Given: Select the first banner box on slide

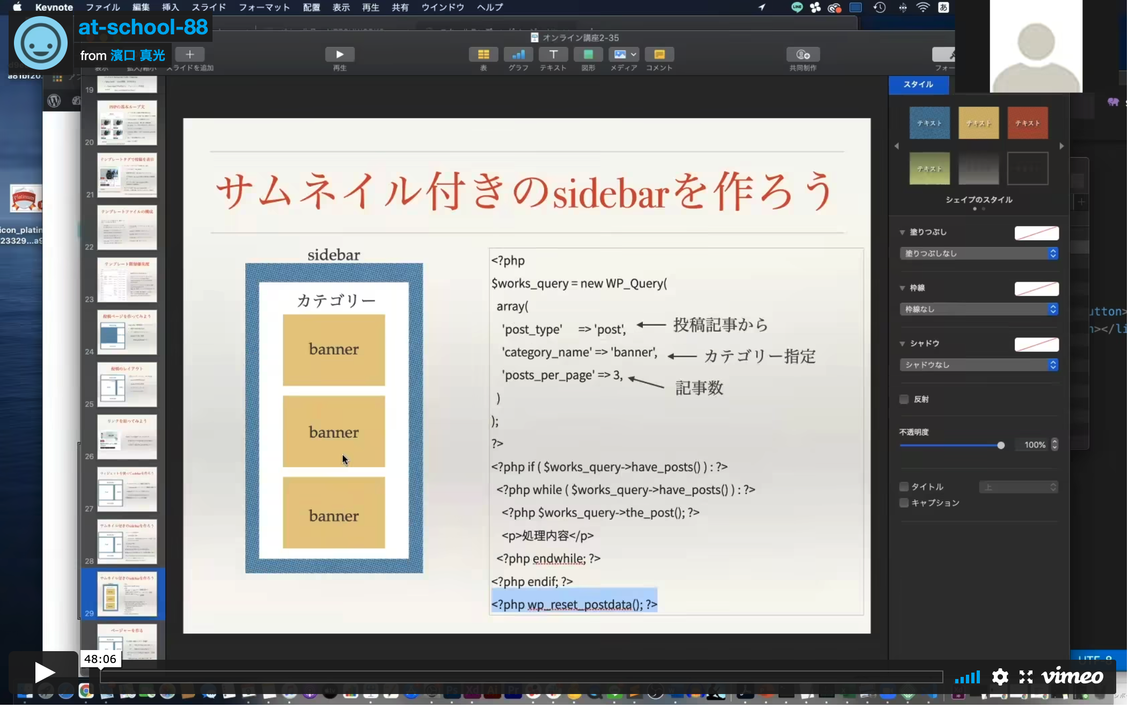Looking at the screenshot, I should tap(334, 350).
